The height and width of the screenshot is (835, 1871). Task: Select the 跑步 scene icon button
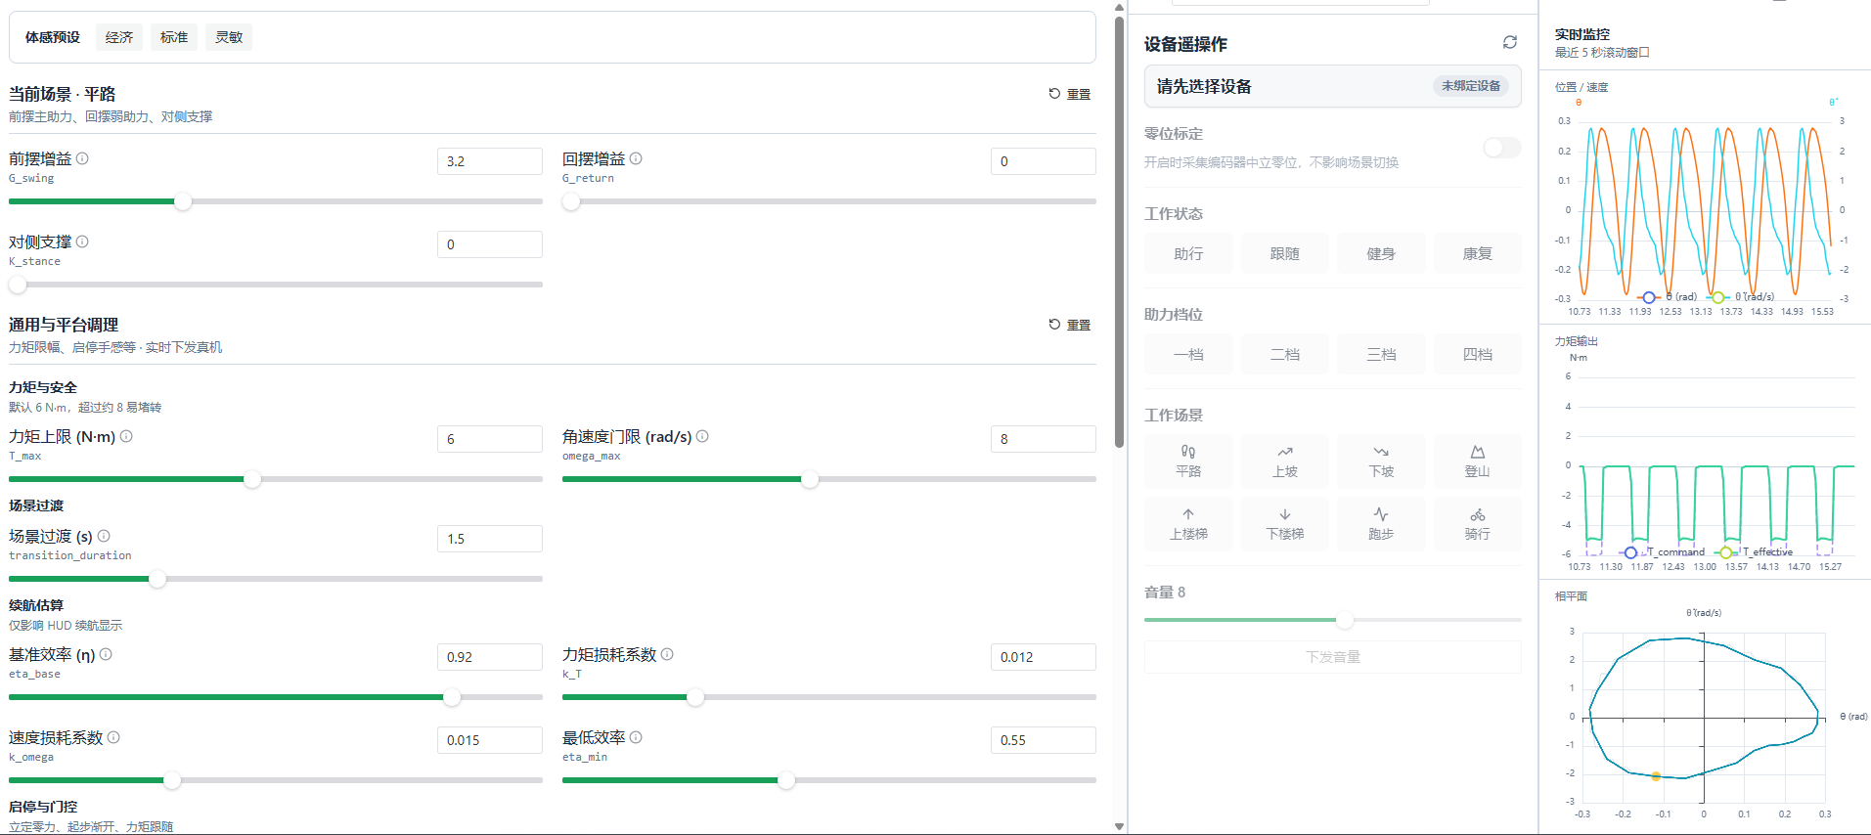coord(1380,523)
